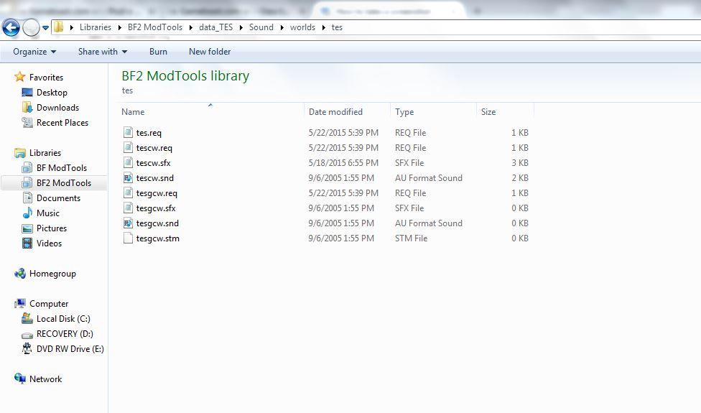The image size is (701, 413).
Task: Navigate to Libraries in the breadcrumb
Action: (x=96, y=27)
